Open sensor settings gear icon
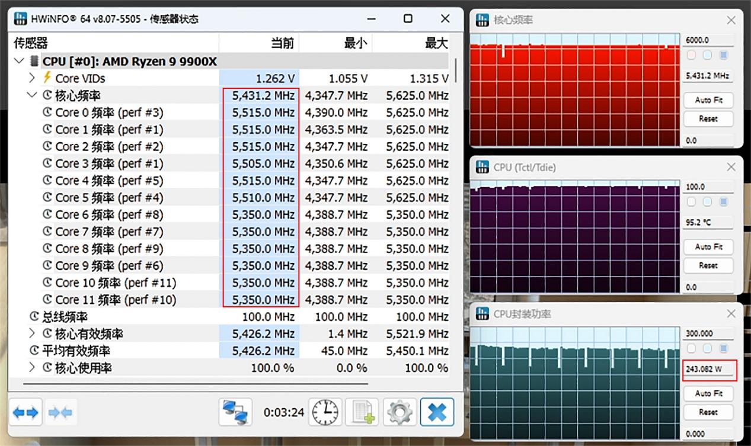 point(400,412)
